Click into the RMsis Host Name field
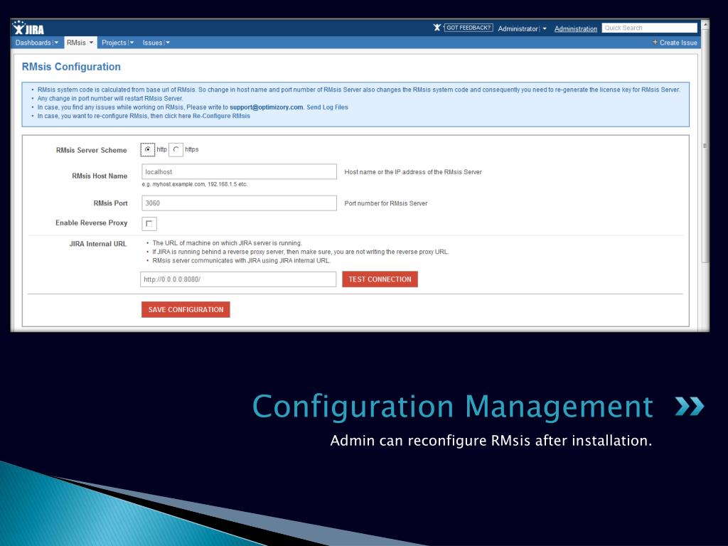This screenshot has height=546, width=728. pyautogui.click(x=239, y=171)
